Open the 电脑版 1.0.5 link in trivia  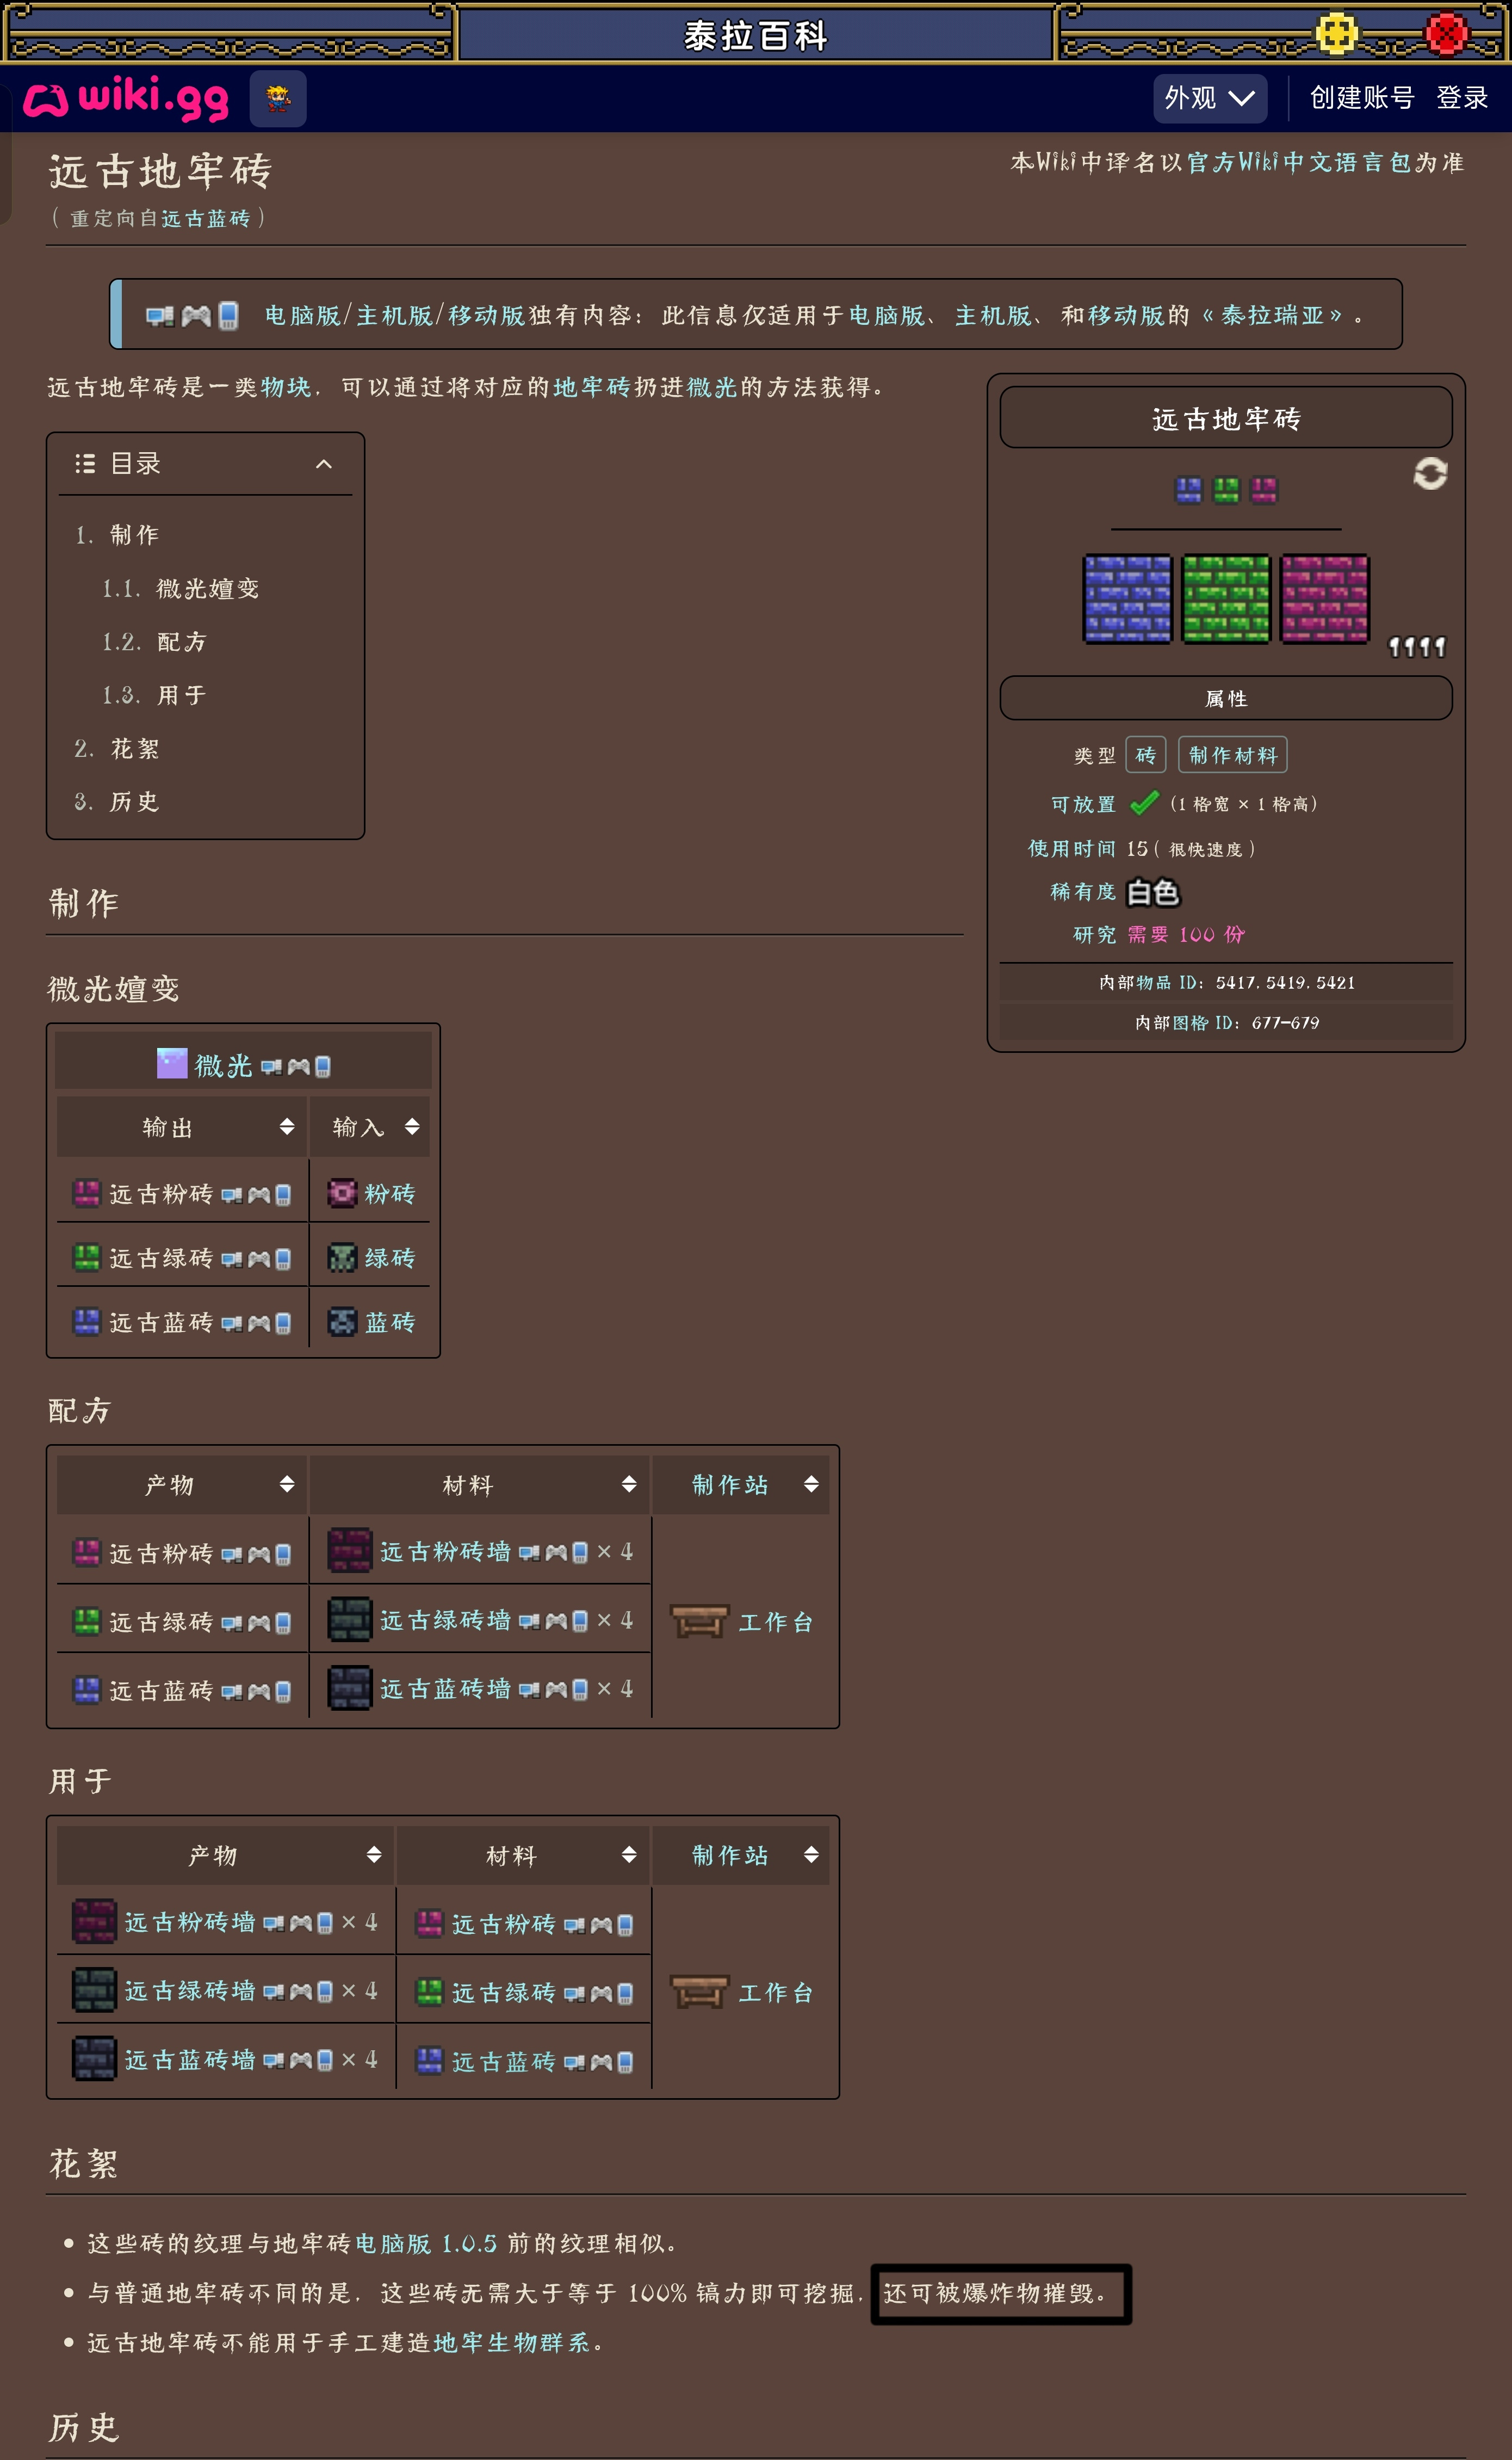point(426,2243)
